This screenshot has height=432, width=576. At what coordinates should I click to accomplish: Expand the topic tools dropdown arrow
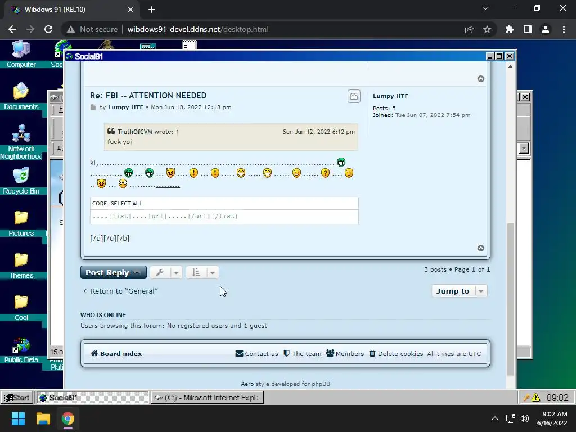[176, 272]
